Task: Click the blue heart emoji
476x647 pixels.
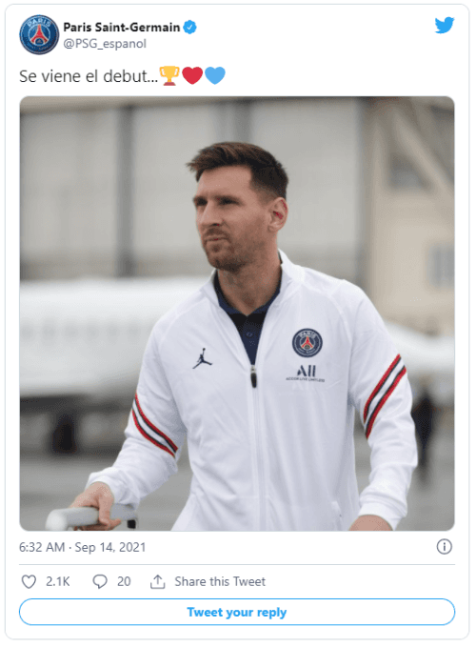Action: pyautogui.click(x=215, y=75)
